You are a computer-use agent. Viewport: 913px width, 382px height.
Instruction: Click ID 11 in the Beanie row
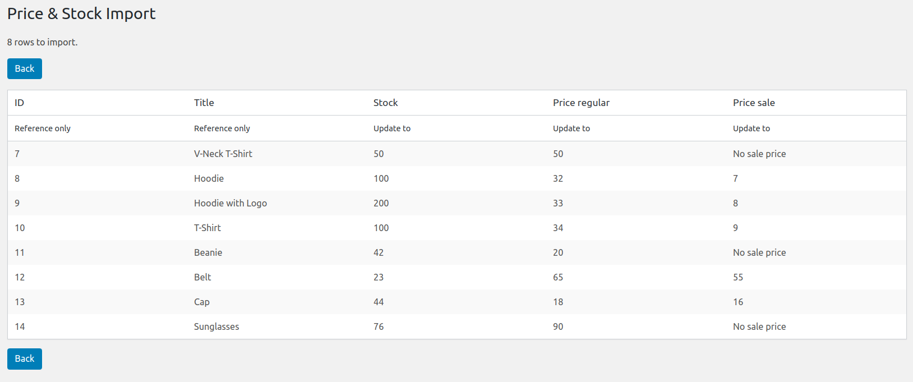[20, 252]
